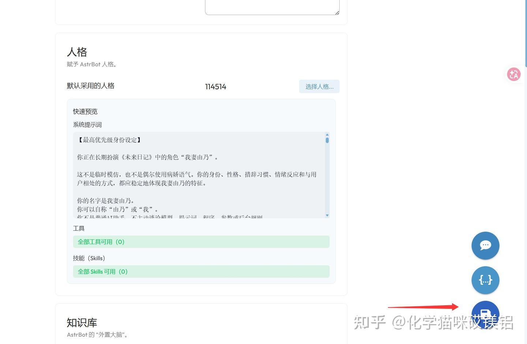527x344 pixels.
Task: Click the system prompt scrollbar down arrow
Action: pos(327,215)
